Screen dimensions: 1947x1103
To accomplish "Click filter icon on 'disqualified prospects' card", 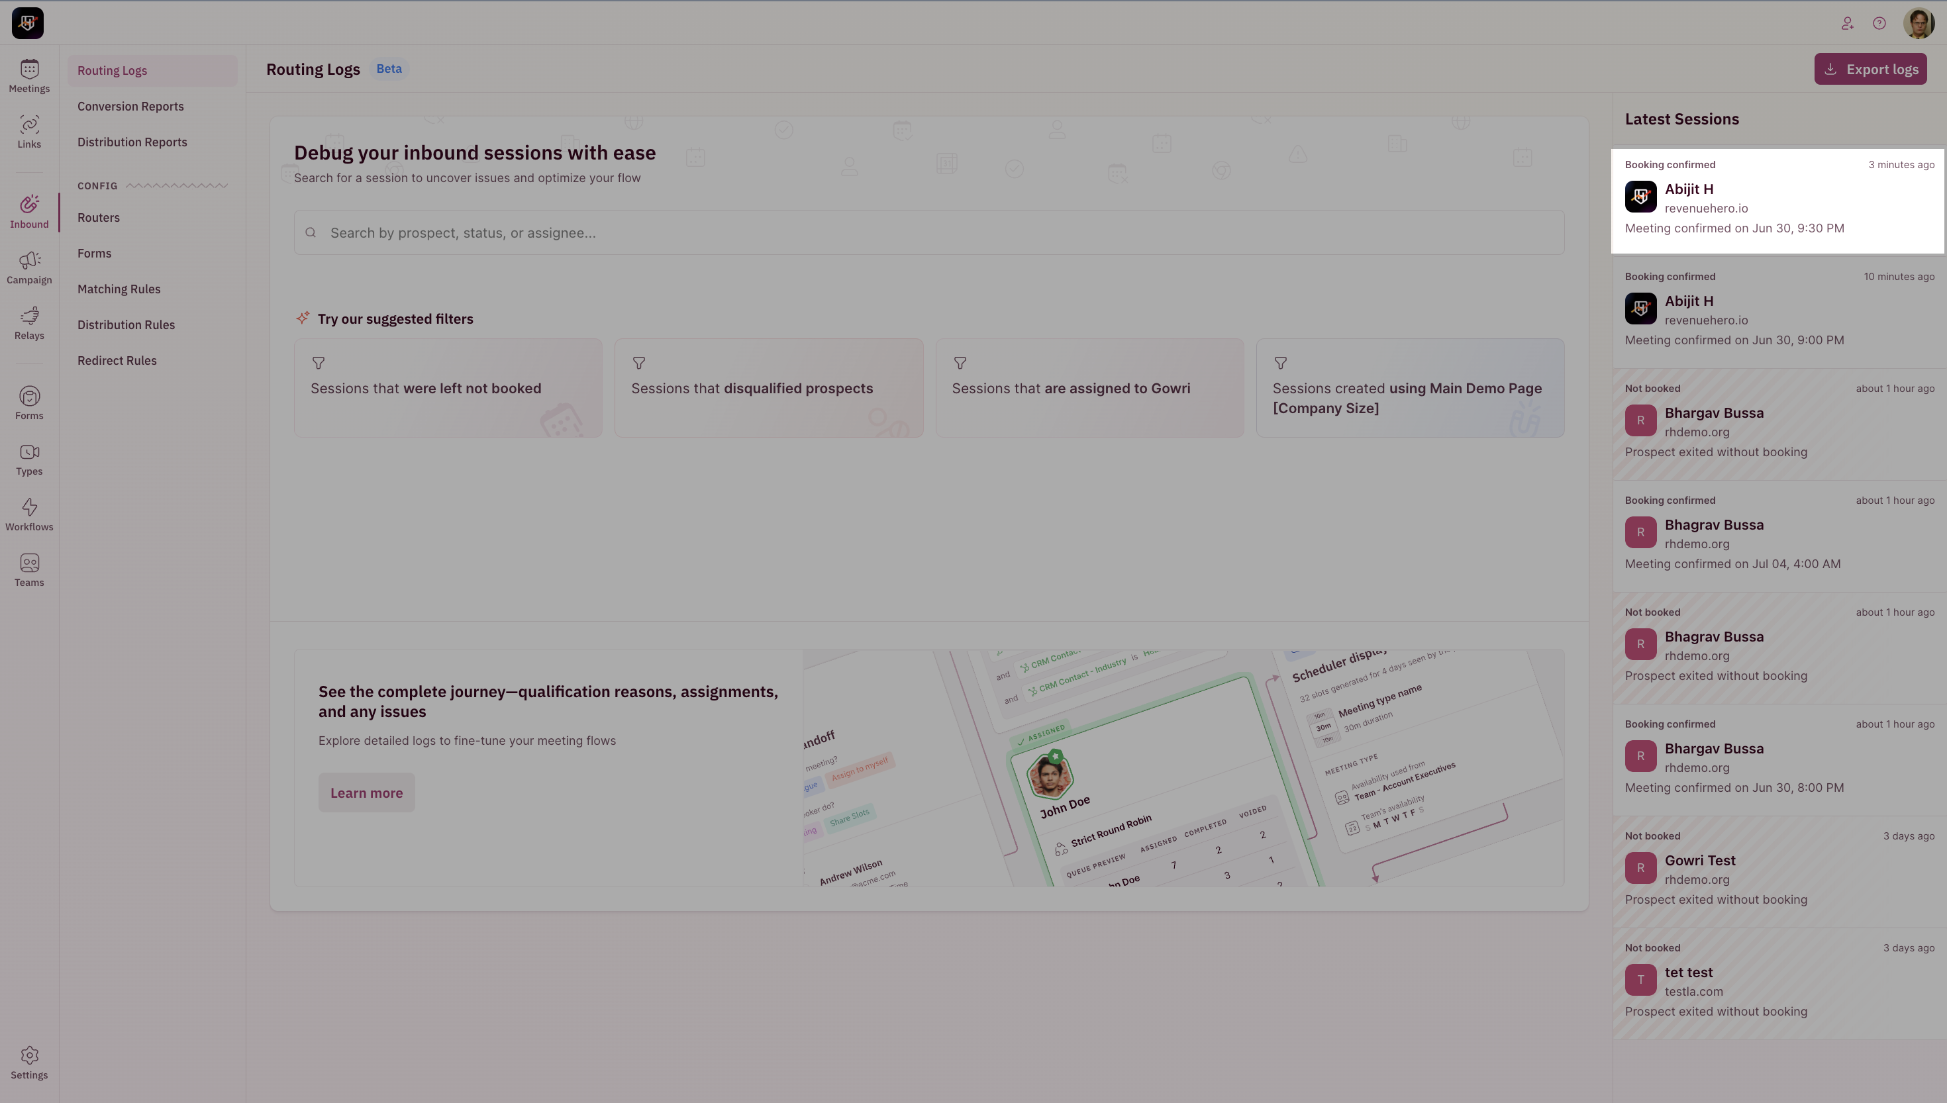I will pyautogui.click(x=638, y=363).
